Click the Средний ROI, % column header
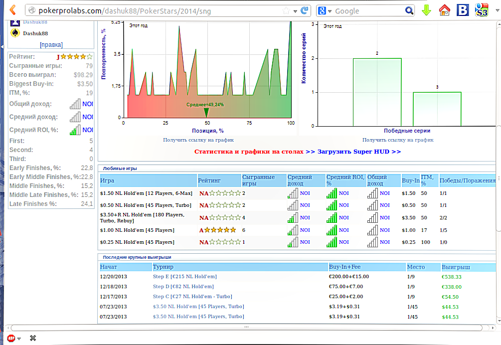Viewport: 501px width, 345px height. click(346, 180)
